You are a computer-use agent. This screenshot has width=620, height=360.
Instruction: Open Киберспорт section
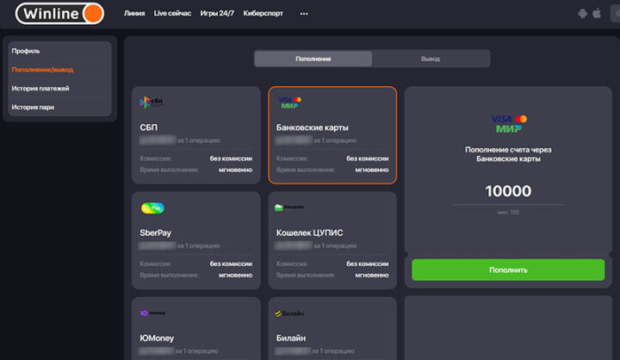[263, 14]
